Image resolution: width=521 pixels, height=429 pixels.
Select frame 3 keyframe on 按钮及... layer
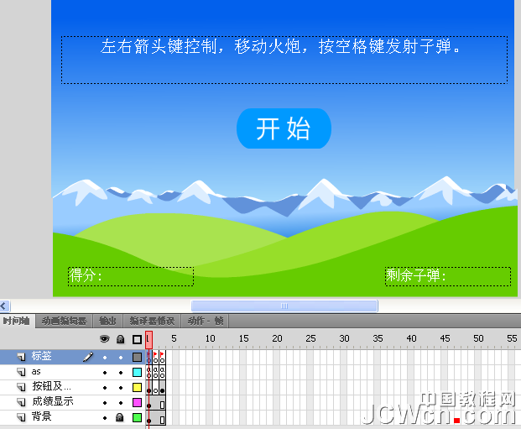click(x=162, y=387)
